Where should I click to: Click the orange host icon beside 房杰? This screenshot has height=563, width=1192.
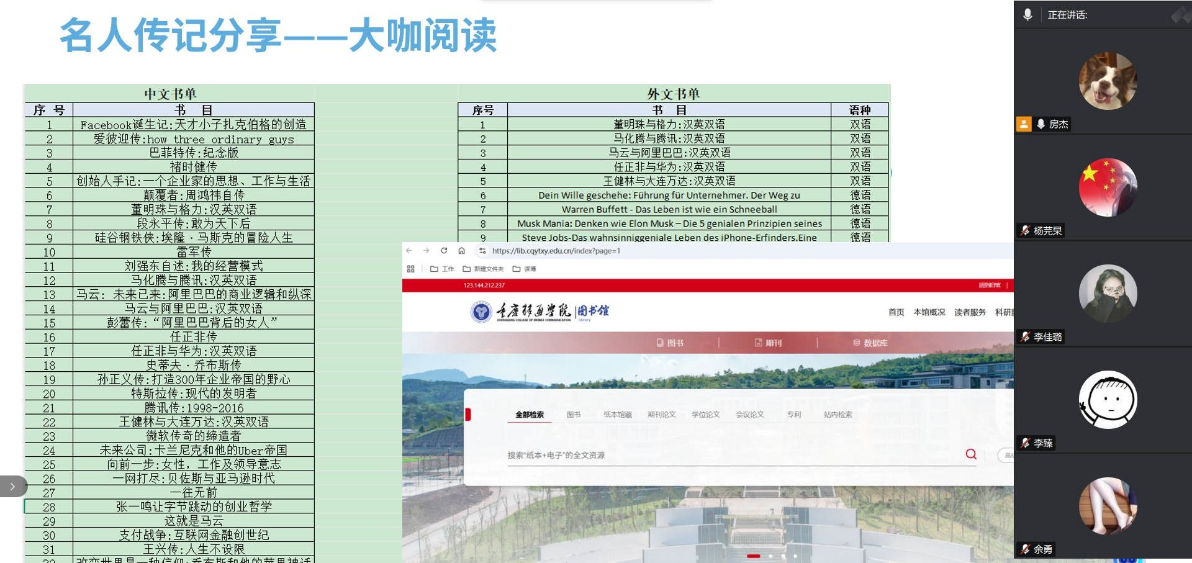coord(1024,124)
